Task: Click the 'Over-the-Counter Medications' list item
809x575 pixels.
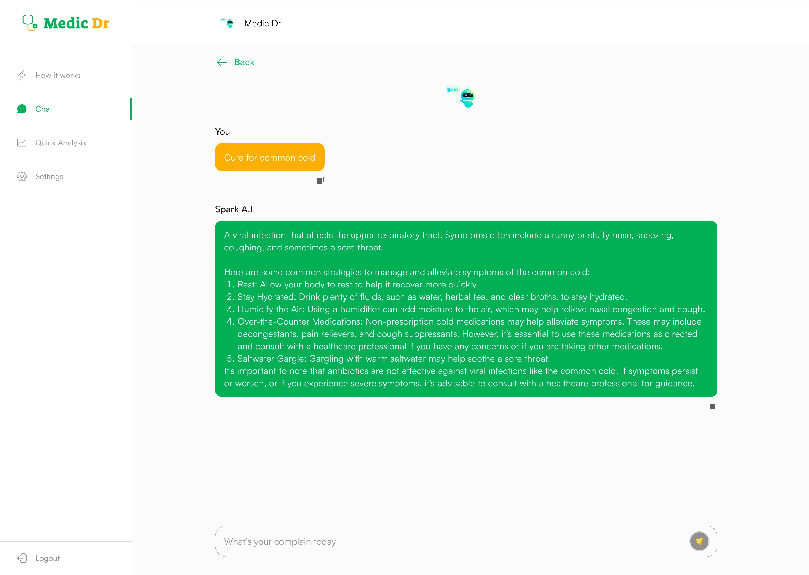Action: point(469,334)
